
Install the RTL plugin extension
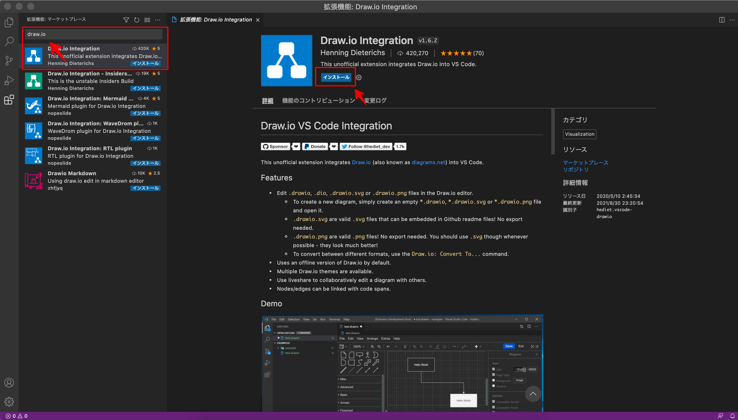click(146, 163)
